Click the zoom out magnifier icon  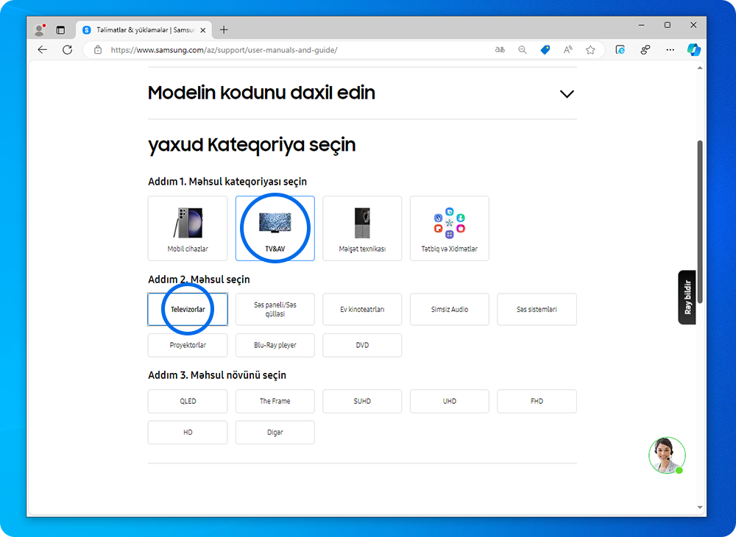tap(523, 50)
